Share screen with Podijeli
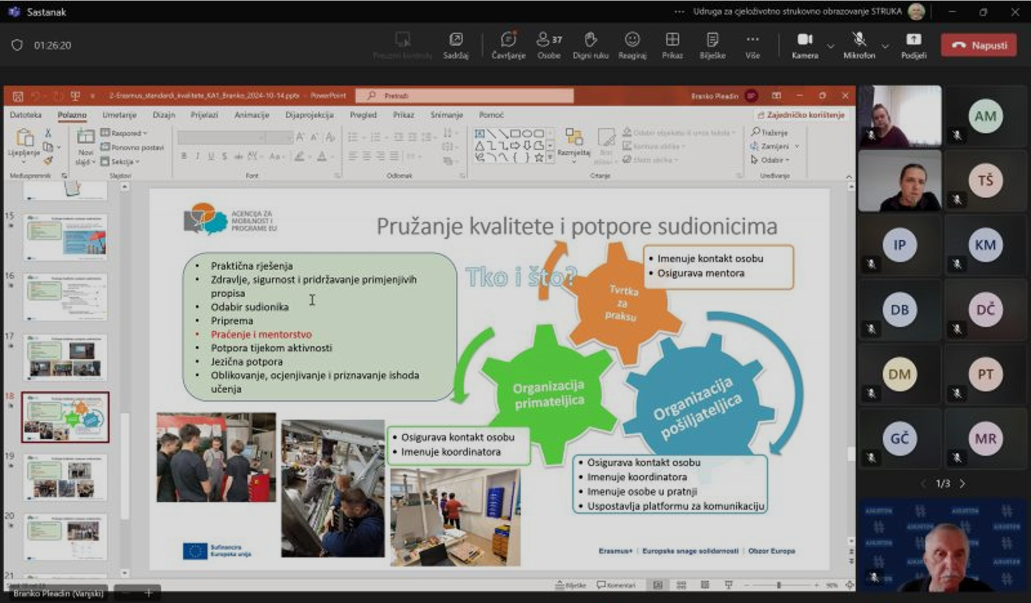 tap(914, 45)
